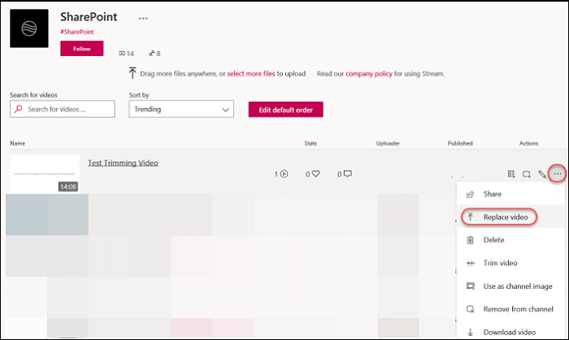Open the channel ellipsis menu beside SharePoint title
This screenshot has width=569, height=340.
point(143,18)
